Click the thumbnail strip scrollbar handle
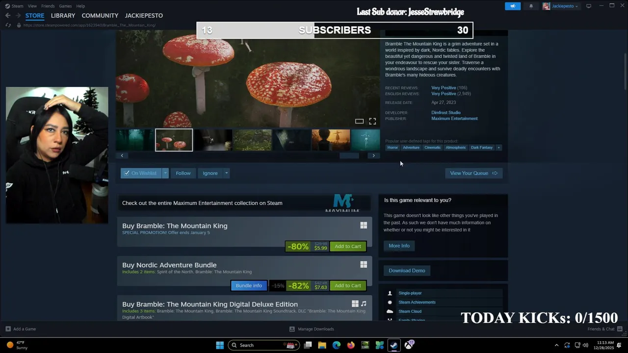 click(x=349, y=155)
